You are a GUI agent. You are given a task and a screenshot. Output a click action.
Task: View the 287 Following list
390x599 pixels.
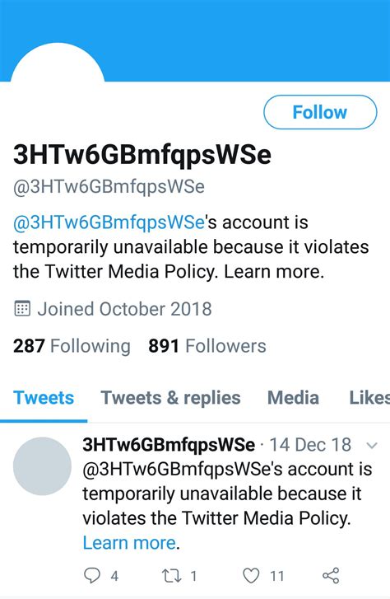(x=72, y=346)
